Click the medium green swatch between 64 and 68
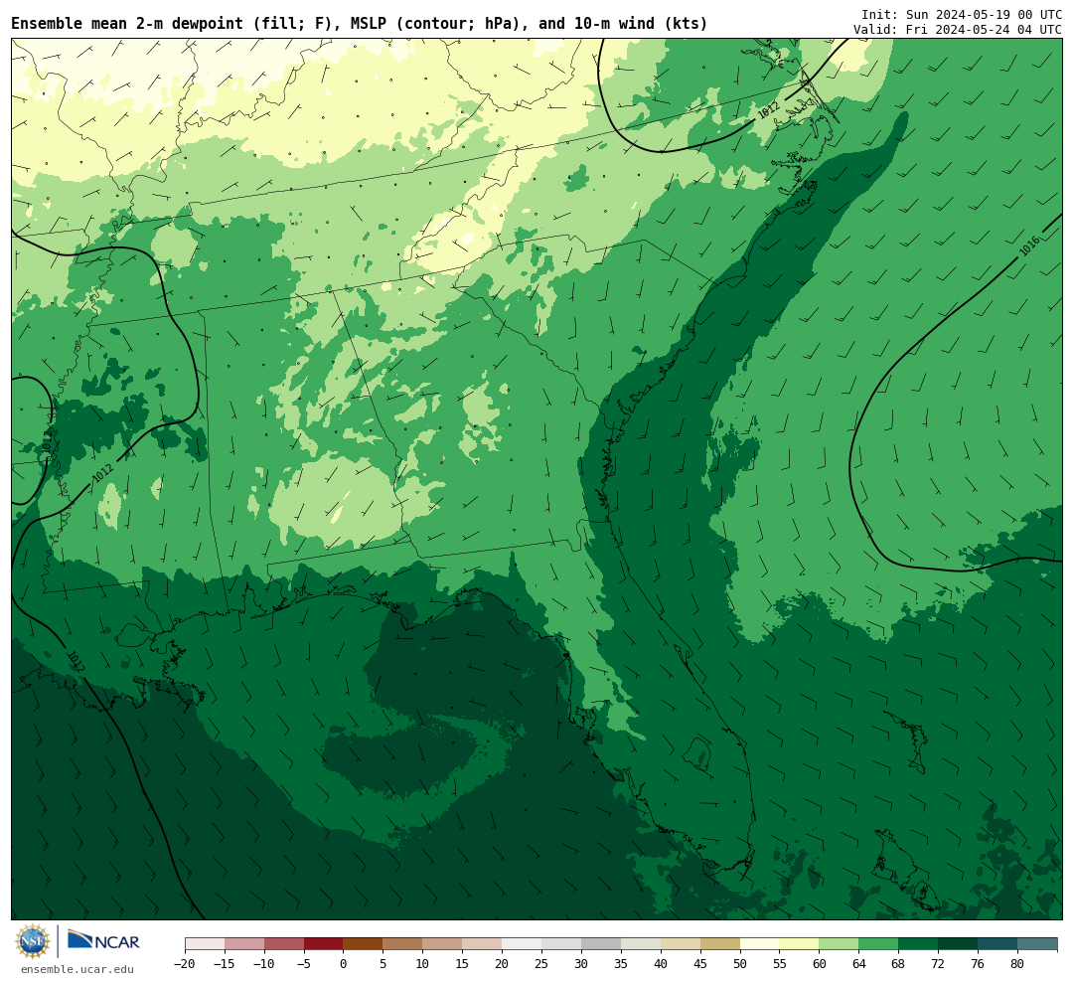The image size is (1073, 982). (x=878, y=943)
